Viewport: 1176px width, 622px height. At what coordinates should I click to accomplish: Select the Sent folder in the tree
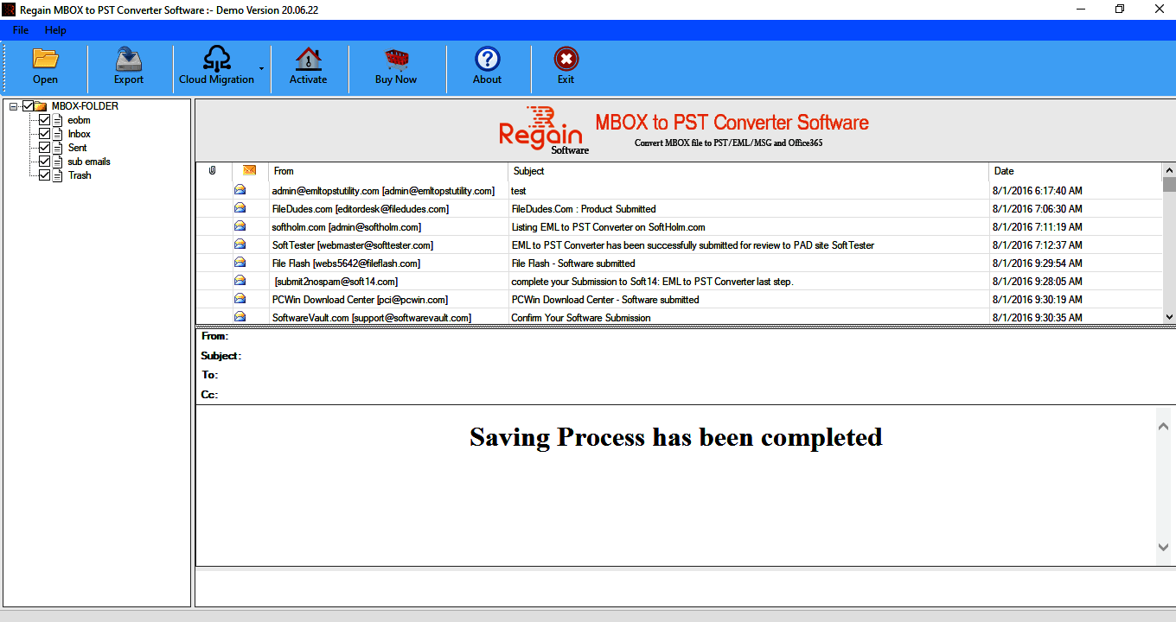pyautogui.click(x=78, y=148)
